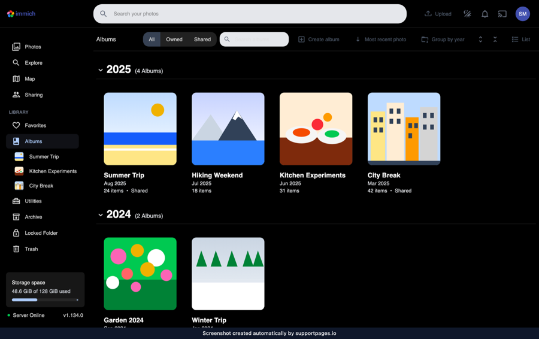Open the Winter Trip album thumbnail
Screen dimensions: 539x339
click(228, 274)
